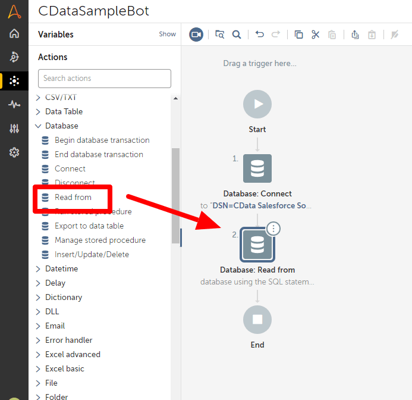
Task: Open Home from the left sidebar
Action: point(14,33)
